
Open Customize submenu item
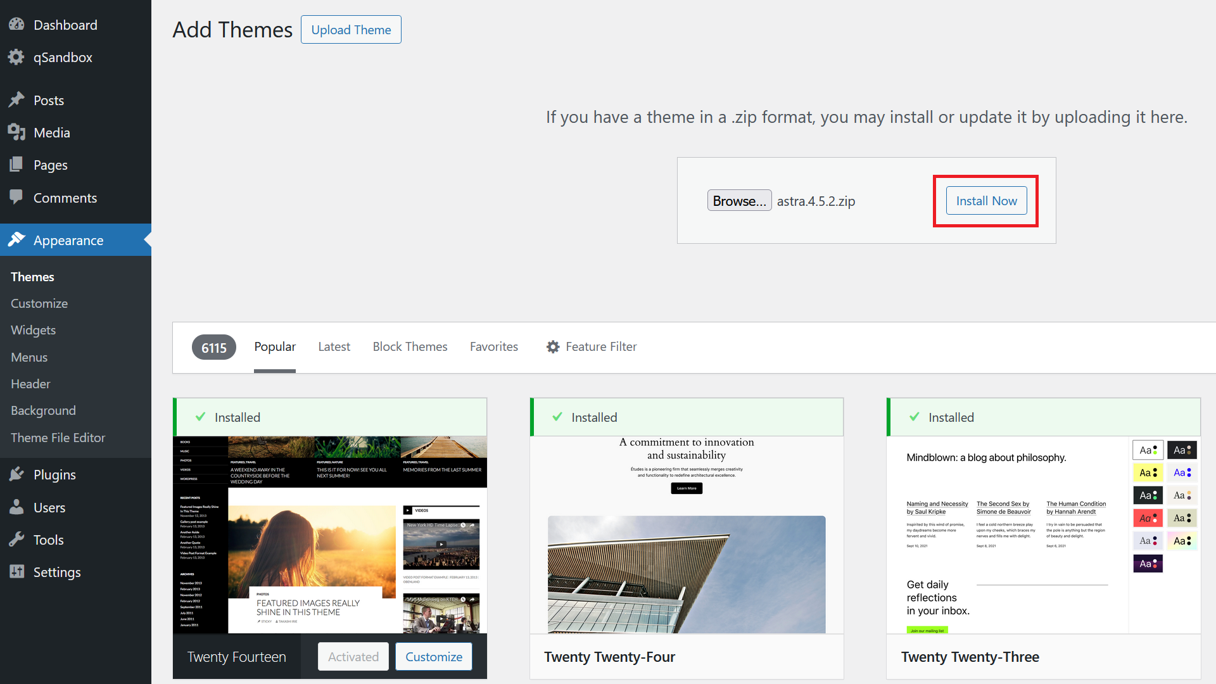tap(39, 303)
